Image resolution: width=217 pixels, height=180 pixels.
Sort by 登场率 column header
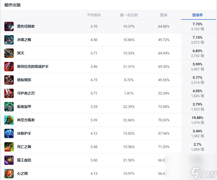pos(198,15)
